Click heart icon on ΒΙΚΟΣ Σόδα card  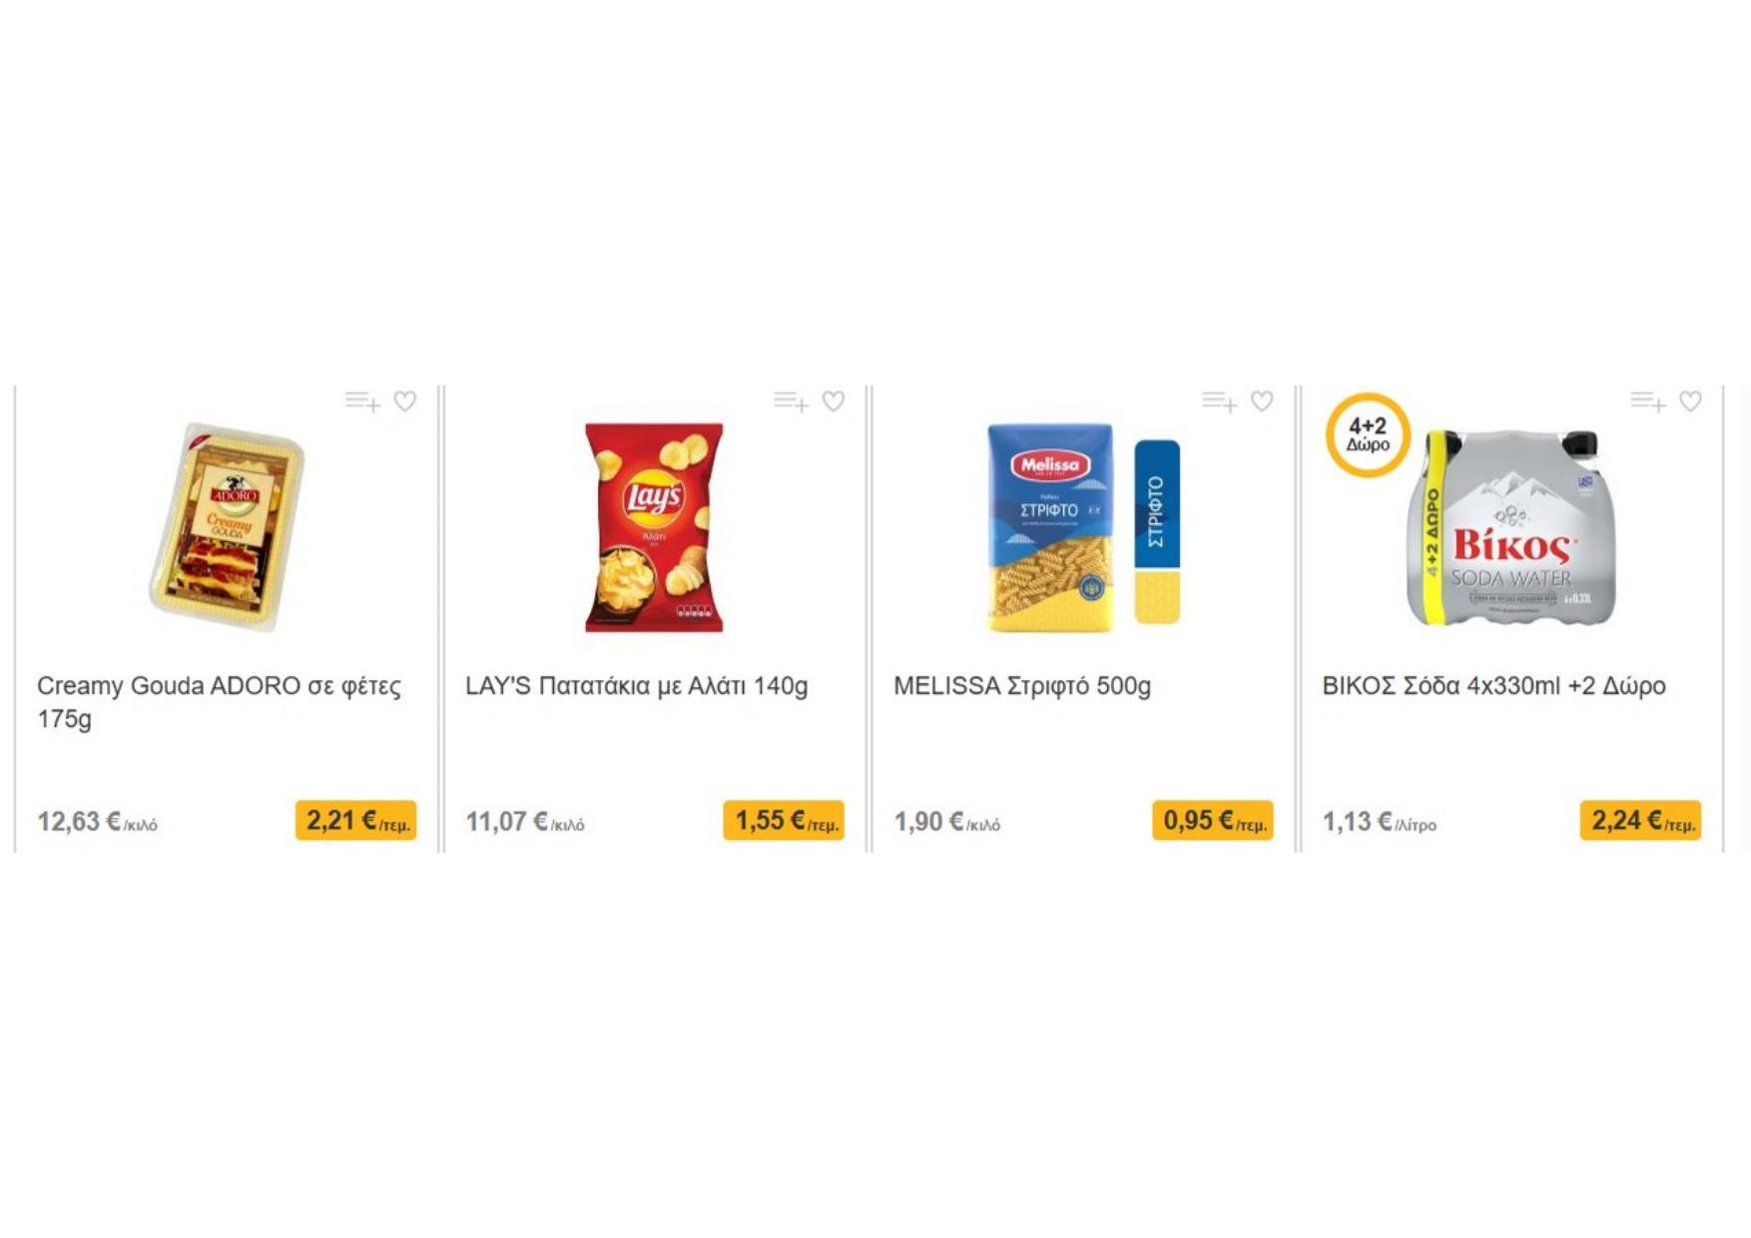pos(1690,401)
